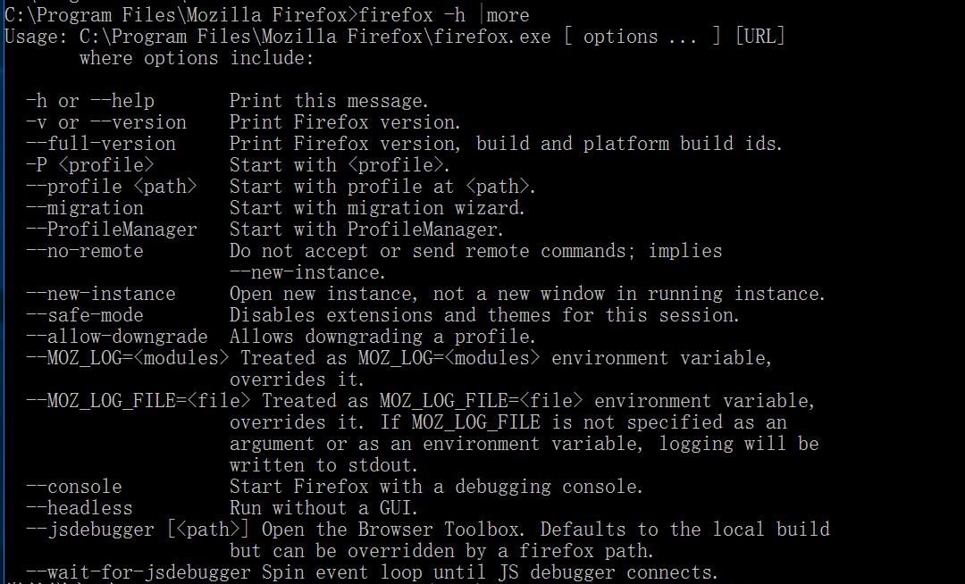Click 'Start with migration wizard.' text
This screenshot has width=965, height=584.
(377, 208)
